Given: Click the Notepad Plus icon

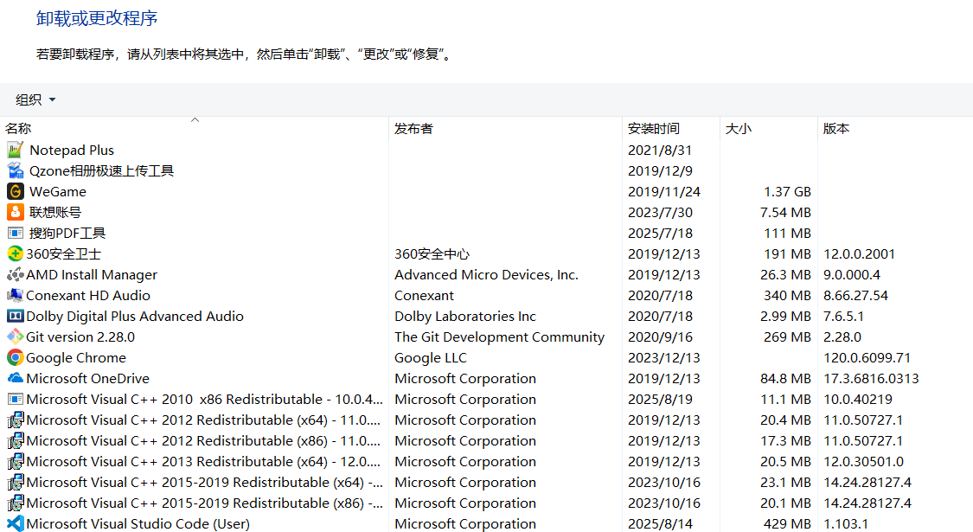Looking at the screenshot, I should (x=15, y=150).
